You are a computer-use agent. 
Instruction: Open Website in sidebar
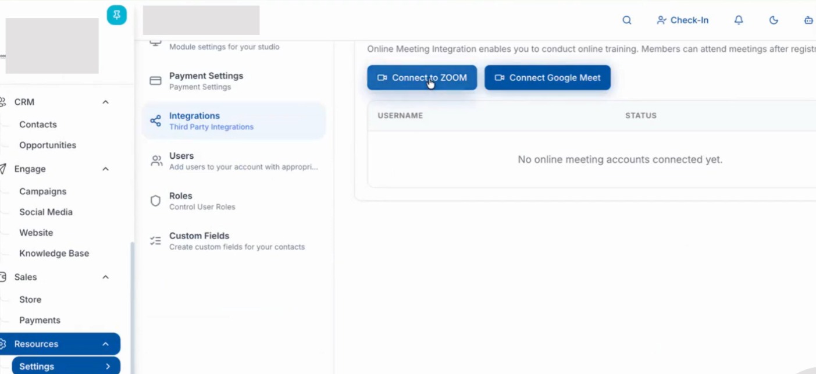click(x=36, y=233)
